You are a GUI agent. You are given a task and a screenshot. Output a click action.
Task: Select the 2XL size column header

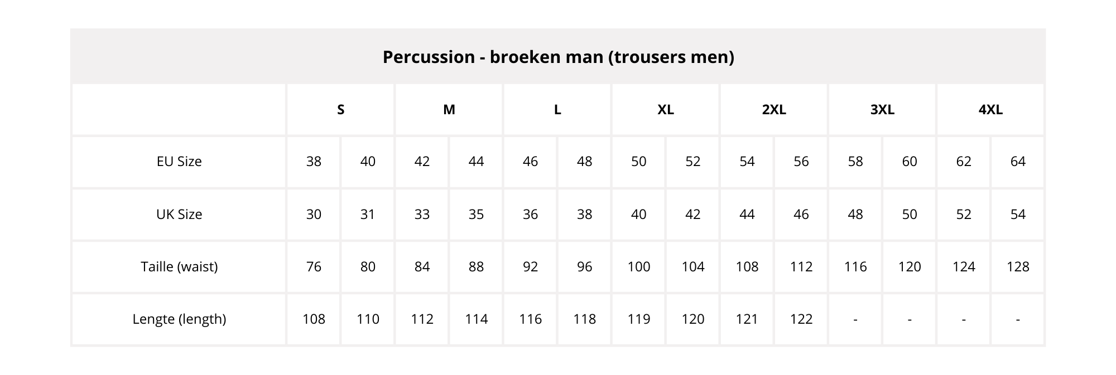774,109
